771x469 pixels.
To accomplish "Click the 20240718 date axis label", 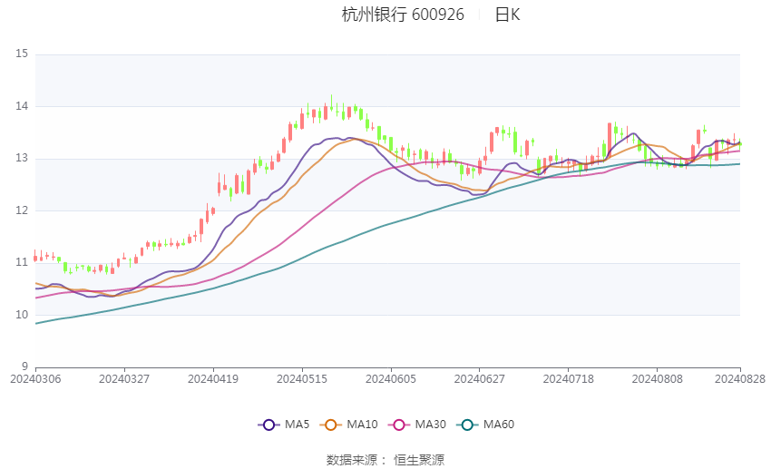I will tap(569, 379).
